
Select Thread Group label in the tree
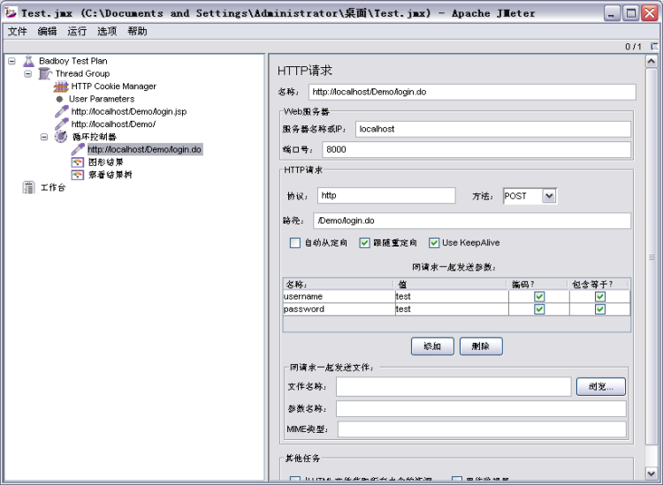(82, 73)
